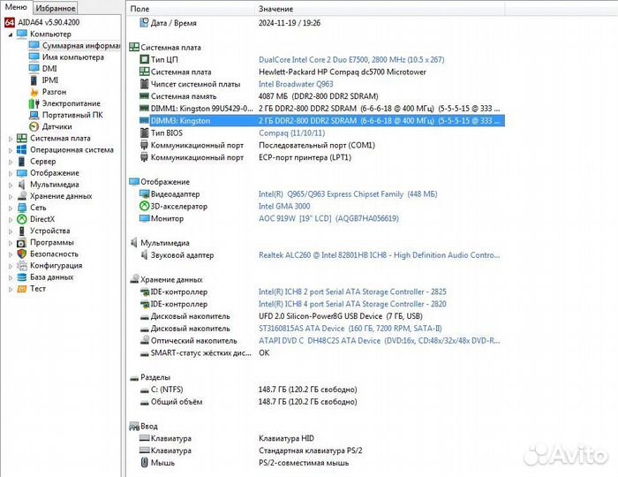Sort by the Поле column header
Image resolution: width=618 pixels, height=477 pixels.
click(x=191, y=9)
